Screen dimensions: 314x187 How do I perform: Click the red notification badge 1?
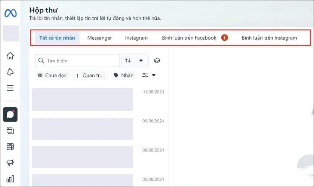(x=225, y=38)
